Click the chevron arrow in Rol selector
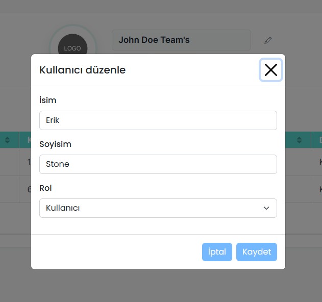Screen dimensions: 322x302 pos(266,208)
